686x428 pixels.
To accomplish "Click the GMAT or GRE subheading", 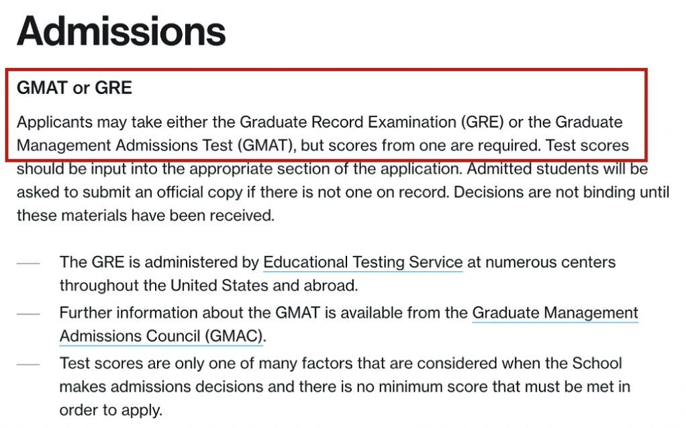I will pos(75,87).
